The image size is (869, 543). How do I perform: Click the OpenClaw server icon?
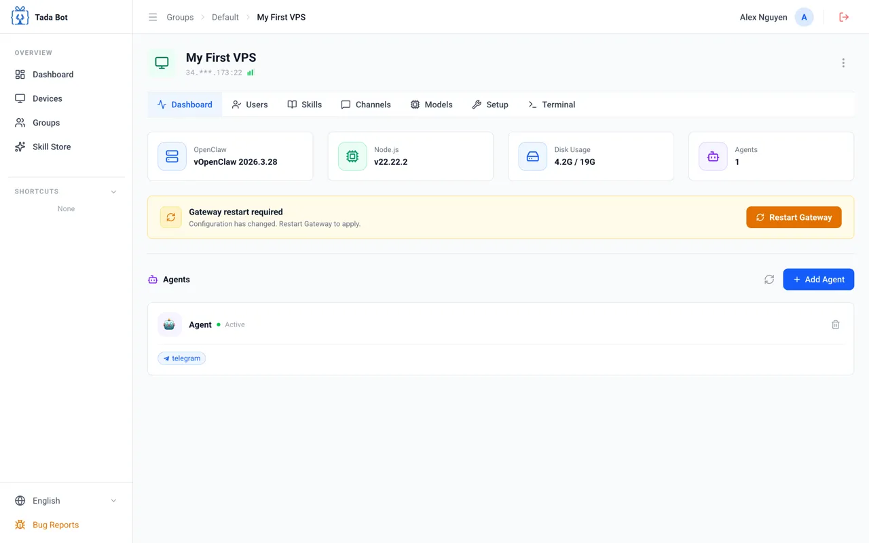[172, 156]
